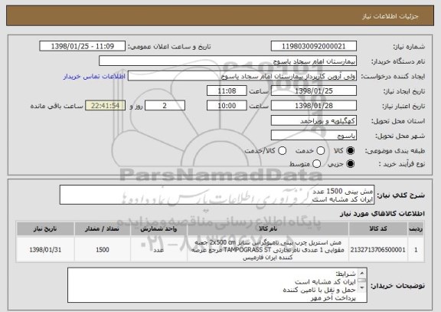Screen dimensions: 441x312
Task: Select the کالا radio button
Action: (x=351, y=151)
